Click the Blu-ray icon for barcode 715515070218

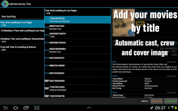pyautogui.click(x=47, y=20)
